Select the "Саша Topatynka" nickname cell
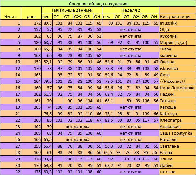 tap(176, 133)
